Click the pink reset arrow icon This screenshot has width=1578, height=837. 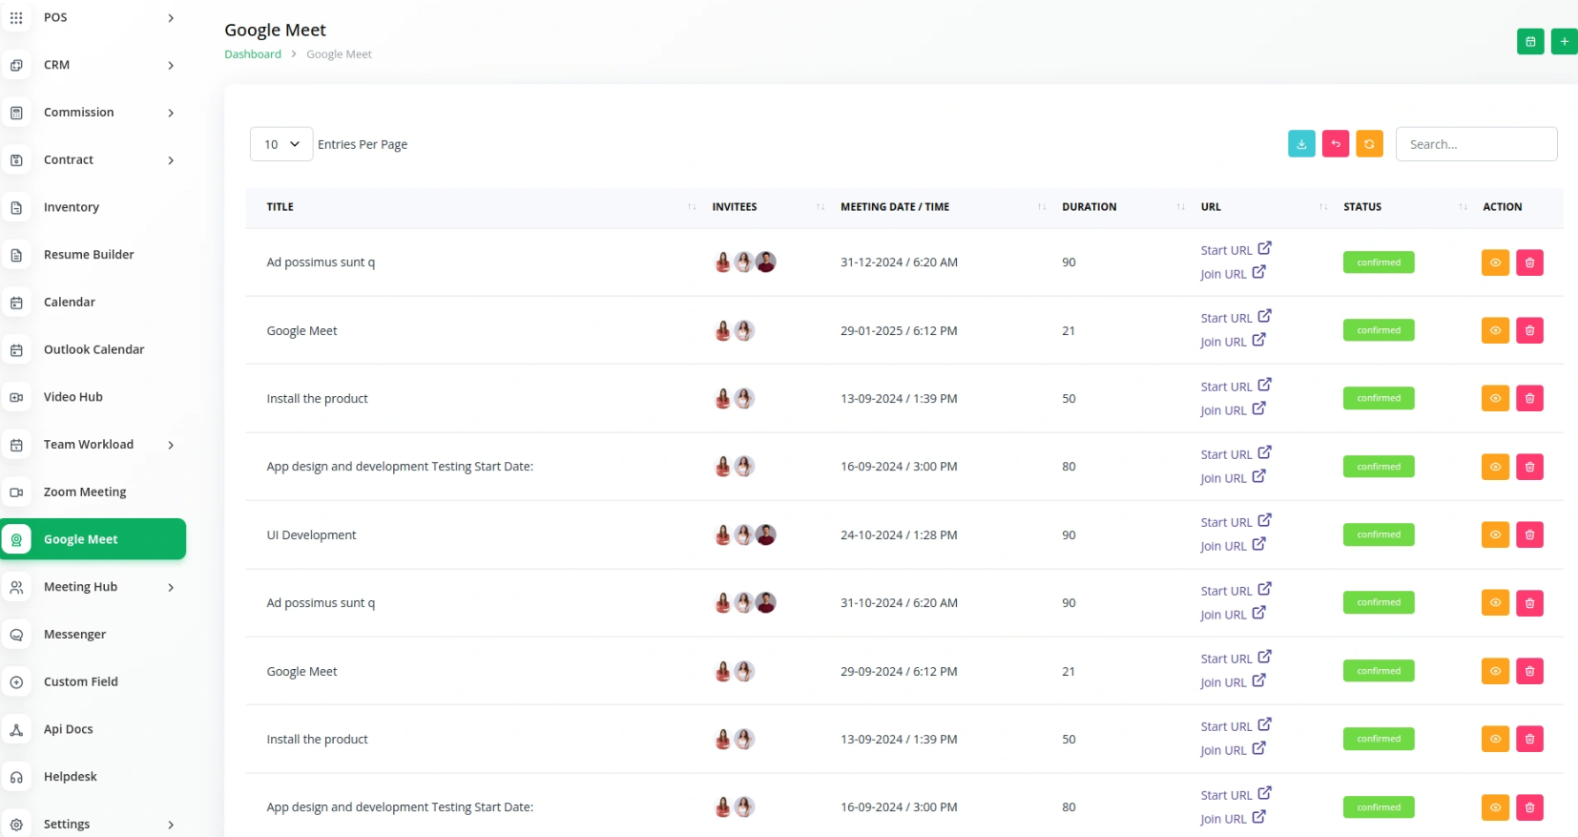tap(1336, 144)
